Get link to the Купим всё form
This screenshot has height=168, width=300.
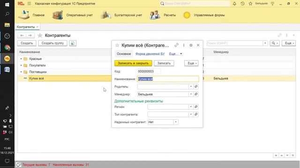tap(176, 45)
